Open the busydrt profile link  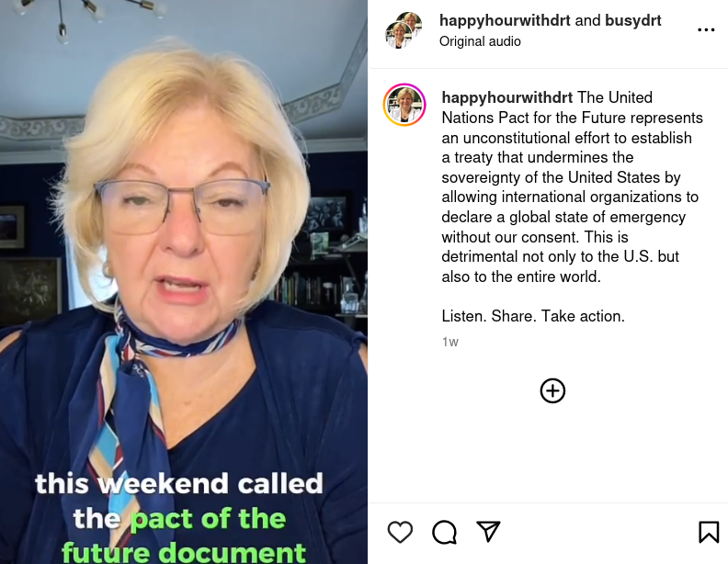(632, 20)
